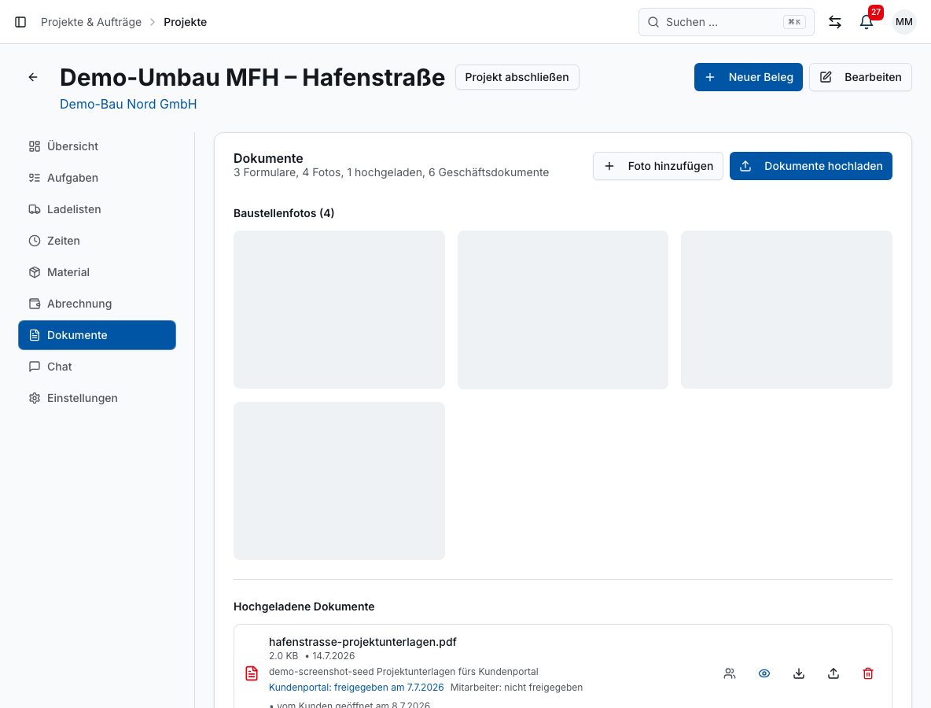This screenshot has width=931, height=708.
Task: Click the red 27 notification badge
Action: click(x=876, y=12)
